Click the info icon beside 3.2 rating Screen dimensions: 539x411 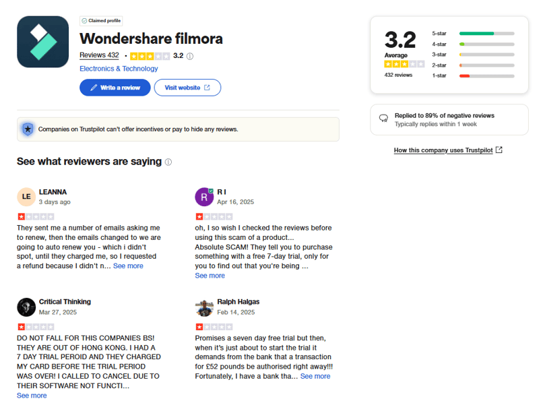(x=190, y=56)
